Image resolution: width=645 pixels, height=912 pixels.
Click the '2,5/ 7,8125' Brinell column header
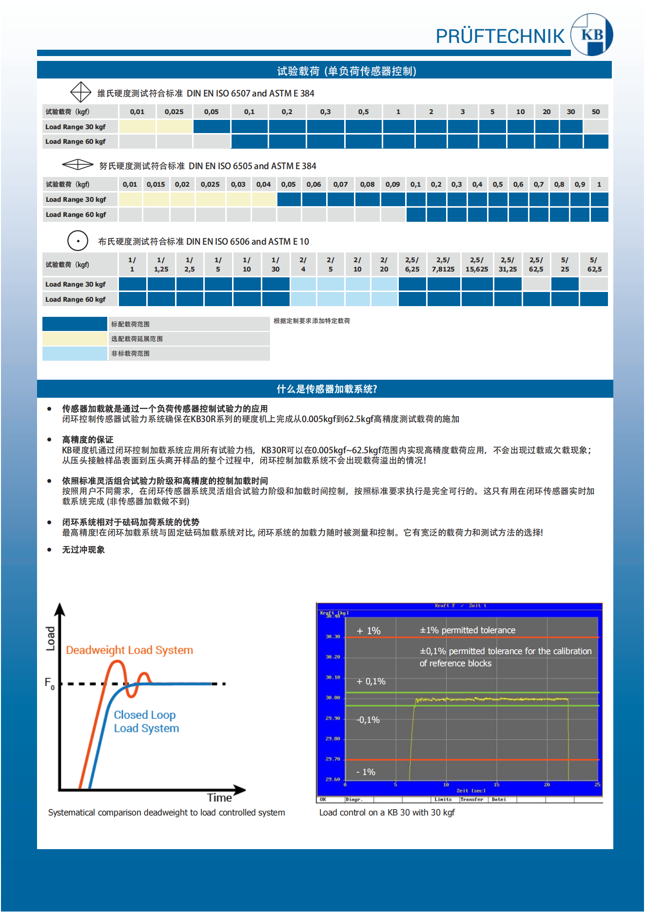click(x=443, y=264)
